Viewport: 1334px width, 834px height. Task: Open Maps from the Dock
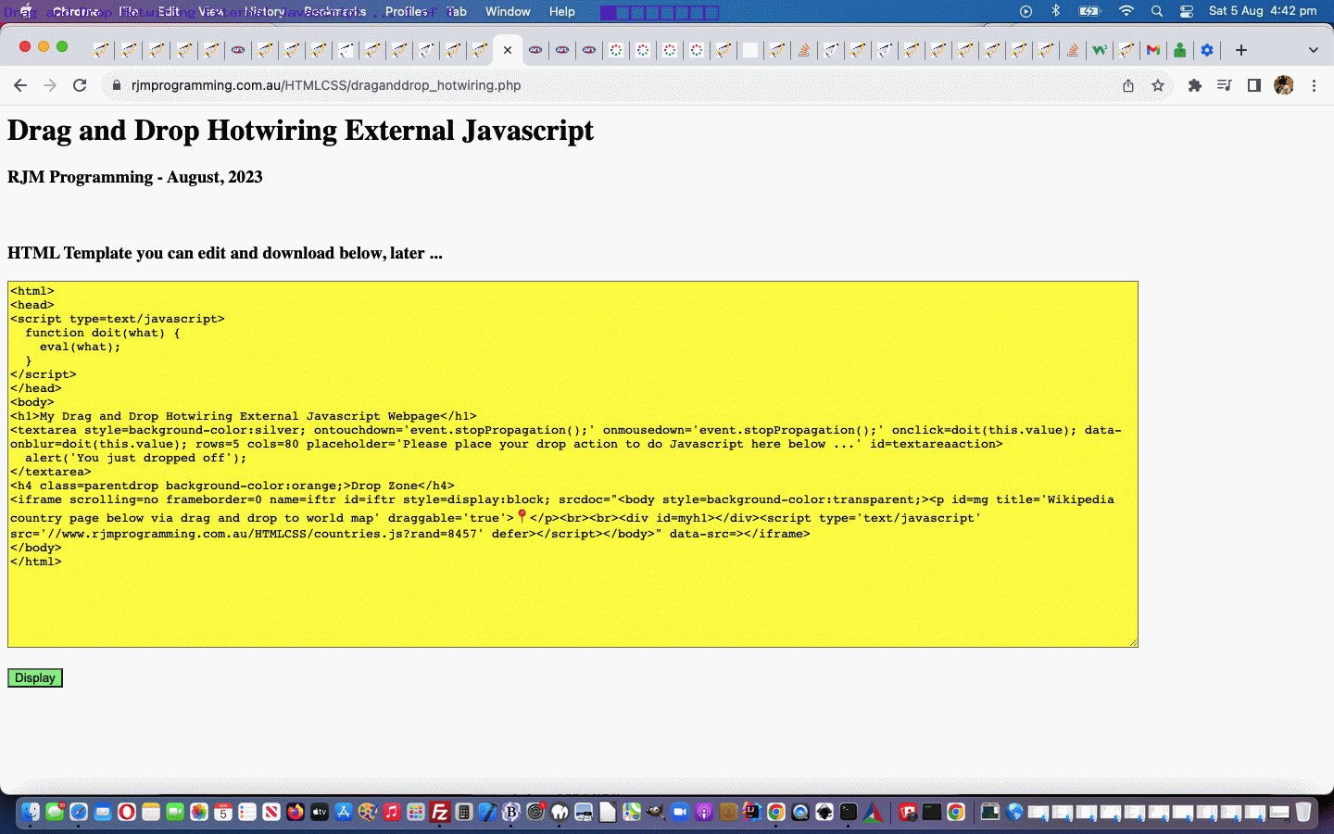(x=632, y=813)
